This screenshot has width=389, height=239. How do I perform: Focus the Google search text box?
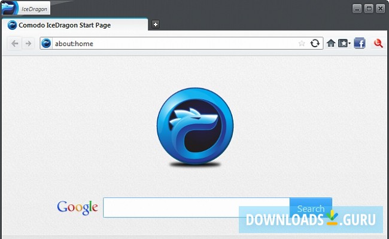pyautogui.click(x=196, y=207)
